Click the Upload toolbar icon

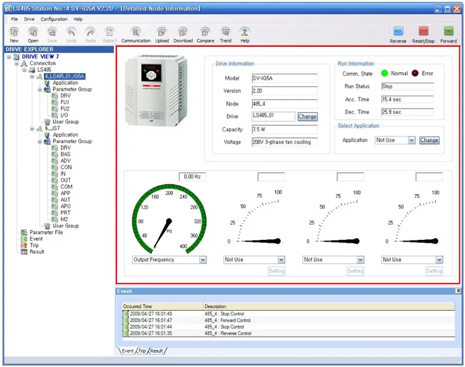pos(162,33)
